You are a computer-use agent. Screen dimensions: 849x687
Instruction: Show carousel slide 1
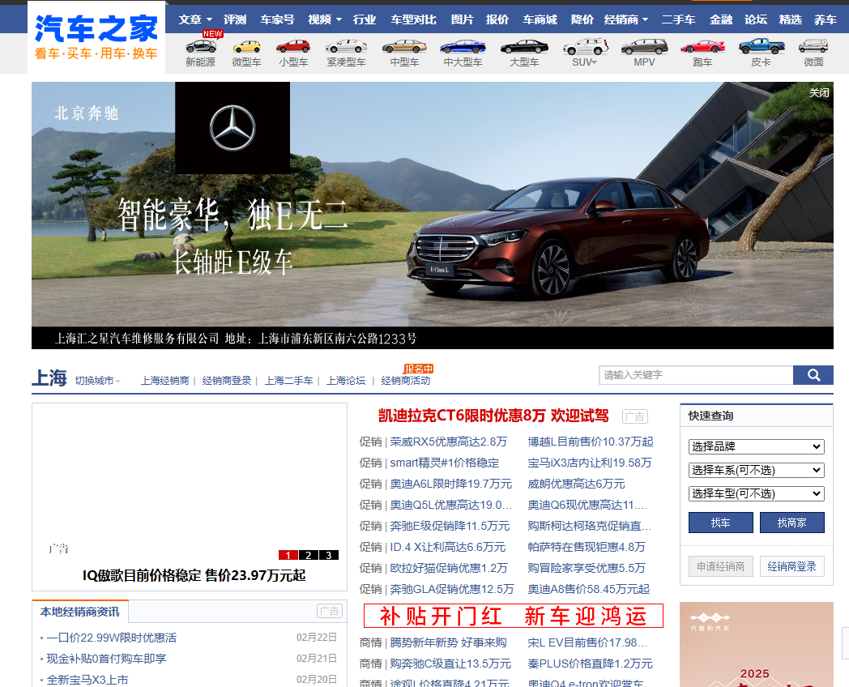[288, 555]
